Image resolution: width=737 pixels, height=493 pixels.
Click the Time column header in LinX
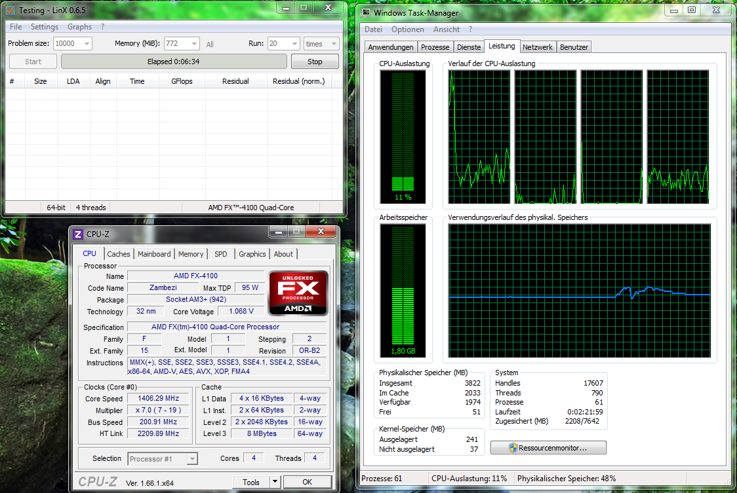(137, 81)
